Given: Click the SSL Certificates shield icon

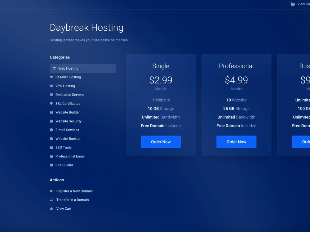Looking at the screenshot, I should click(51, 104).
